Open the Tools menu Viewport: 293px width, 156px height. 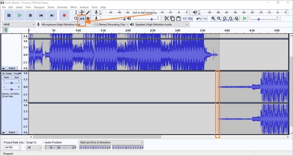(95, 7)
